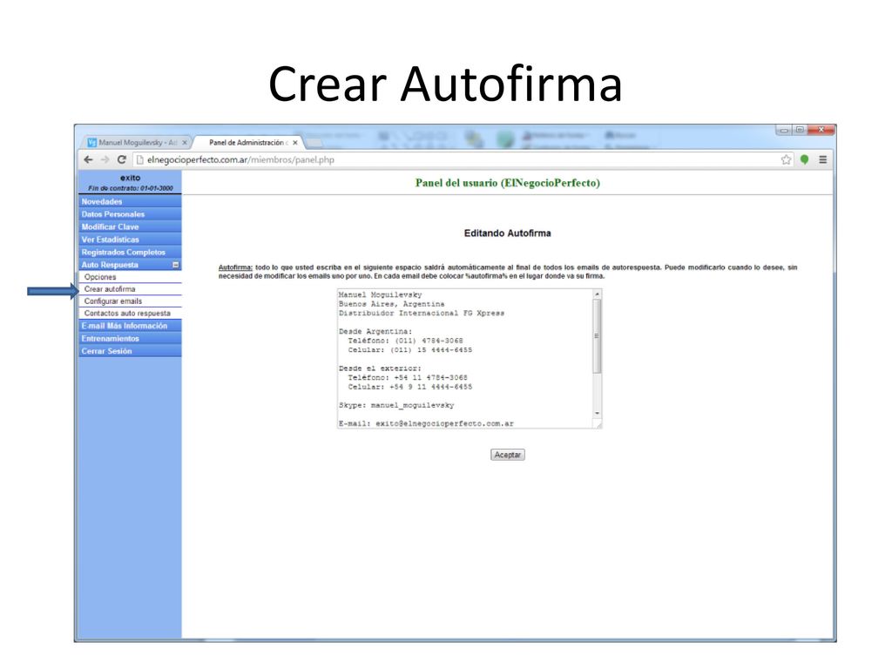Click the text area scrollbar down arrow
The width and height of the screenshot is (892, 669).
[598, 414]
